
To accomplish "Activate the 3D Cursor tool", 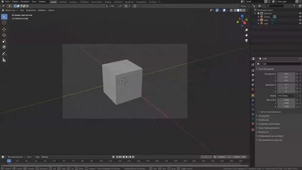I will (4, 23).
